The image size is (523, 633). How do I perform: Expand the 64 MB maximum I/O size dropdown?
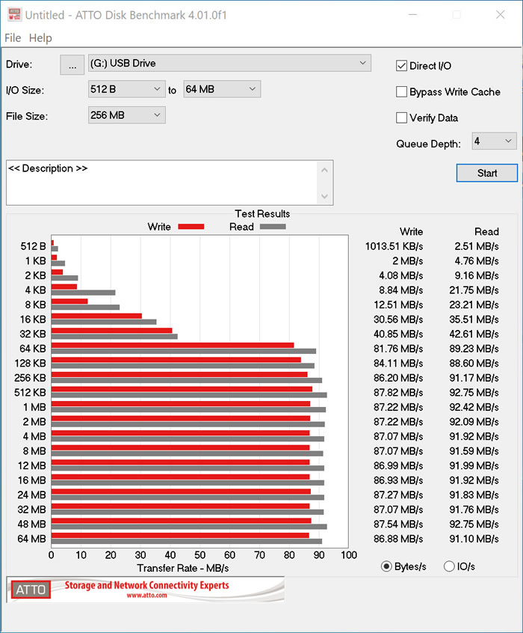coord(221,89)
